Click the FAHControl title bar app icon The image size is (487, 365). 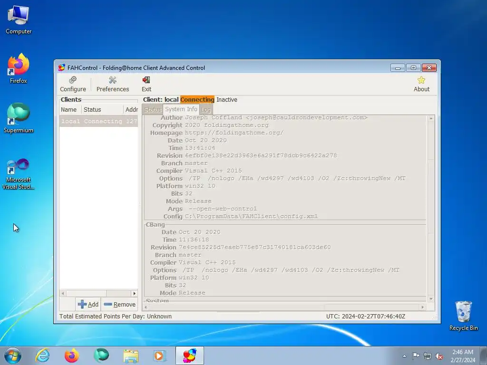point(62,67)
